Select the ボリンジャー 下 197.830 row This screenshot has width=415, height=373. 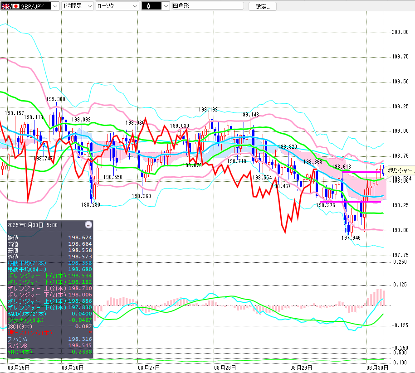tap(50, 307)
